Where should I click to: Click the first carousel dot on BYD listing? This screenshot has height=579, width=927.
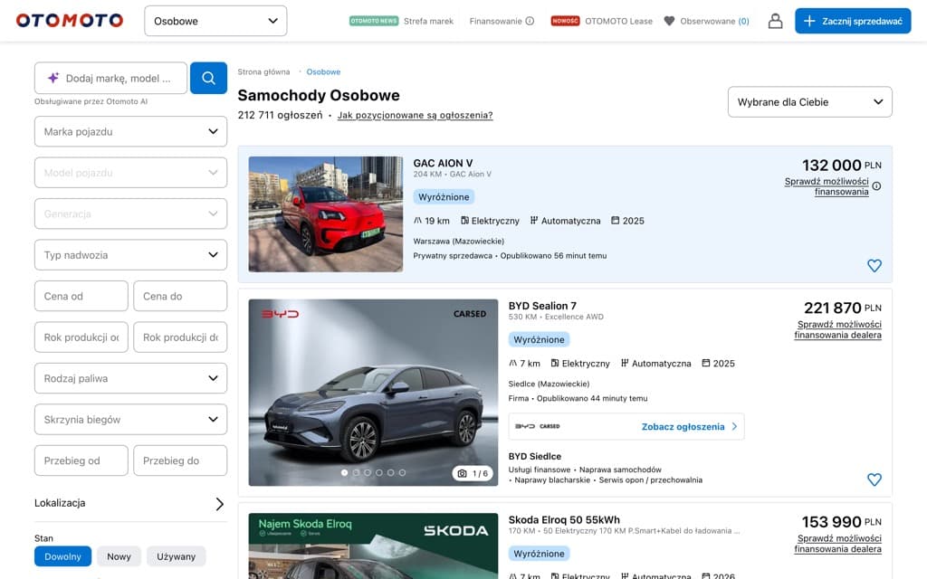(345, 472)
